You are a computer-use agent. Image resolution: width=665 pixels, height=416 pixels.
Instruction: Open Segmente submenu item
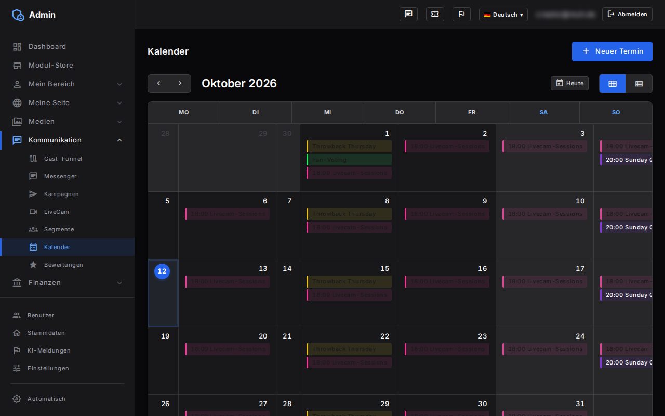[x=68, y=229]
